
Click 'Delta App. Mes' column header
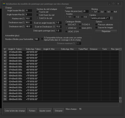pos(69,49)
